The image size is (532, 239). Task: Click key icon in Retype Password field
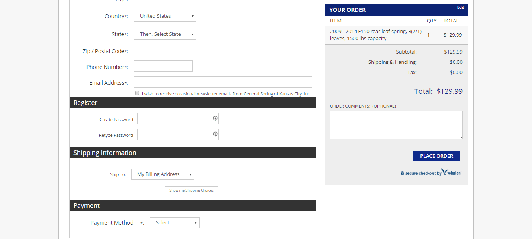tap(215, 134)
